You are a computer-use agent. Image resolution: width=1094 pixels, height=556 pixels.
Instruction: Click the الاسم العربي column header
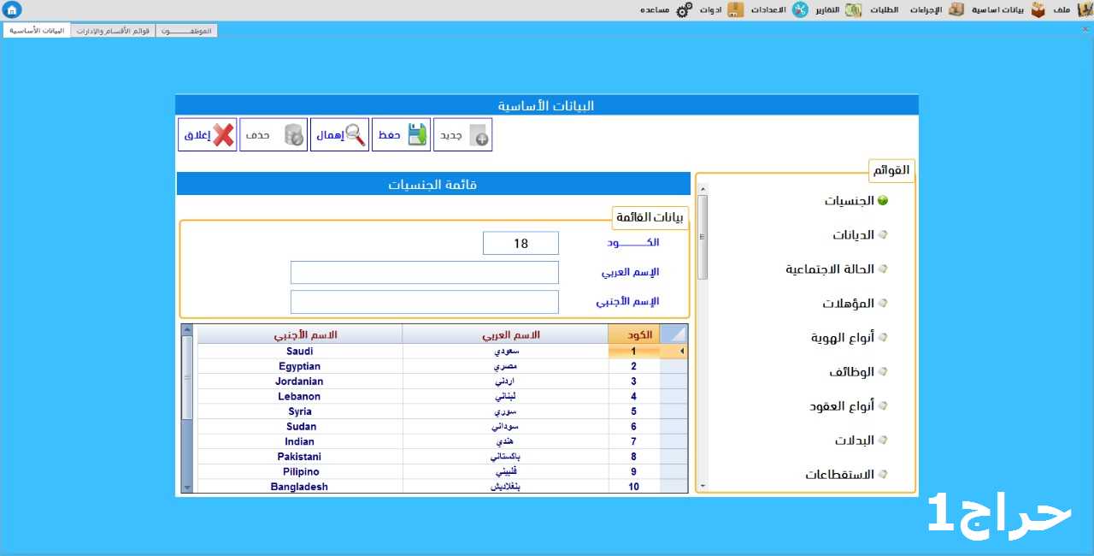coord(506,334)
